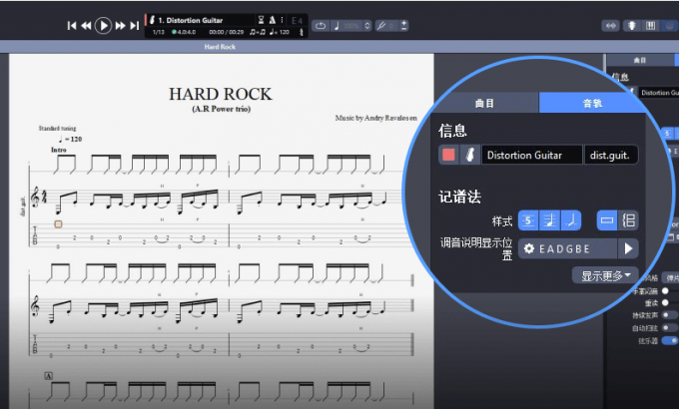The image size is (679, 409).
Task: Select single-staff layout button
Action: pos(607,220)
